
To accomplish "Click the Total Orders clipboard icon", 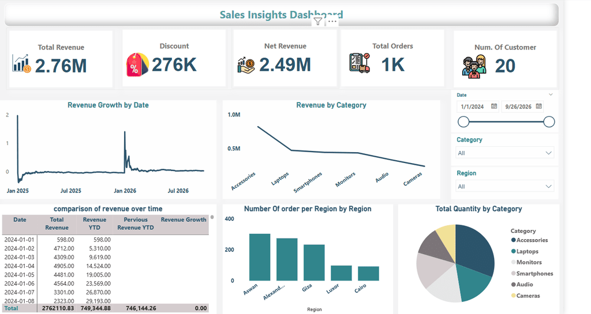I will click(359, 63).
